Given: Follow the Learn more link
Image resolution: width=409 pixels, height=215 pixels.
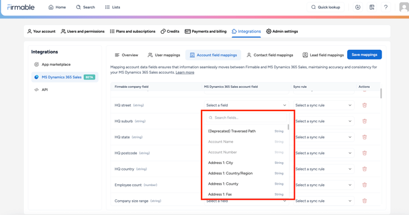Looking at the screenshot, I should (x=185, y=72).
